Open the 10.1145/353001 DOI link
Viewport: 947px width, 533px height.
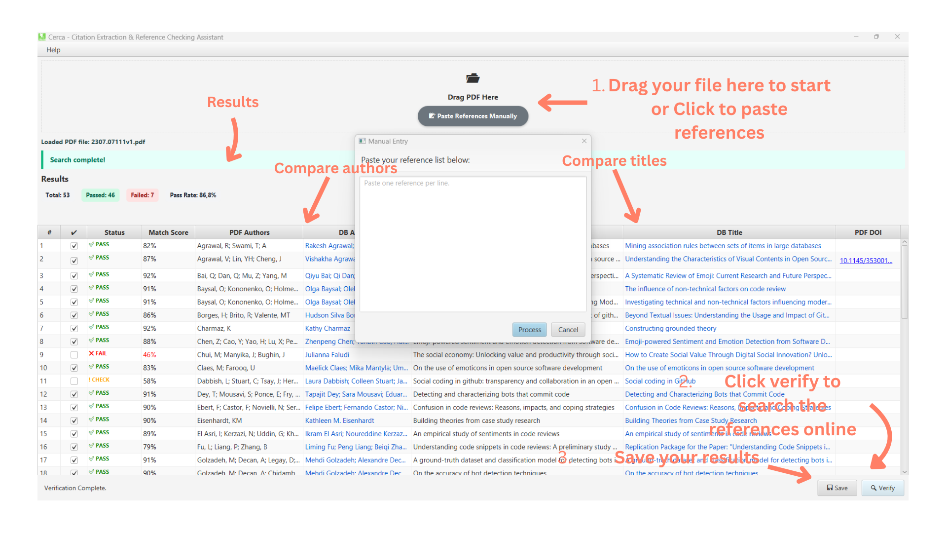pos(866,261)
